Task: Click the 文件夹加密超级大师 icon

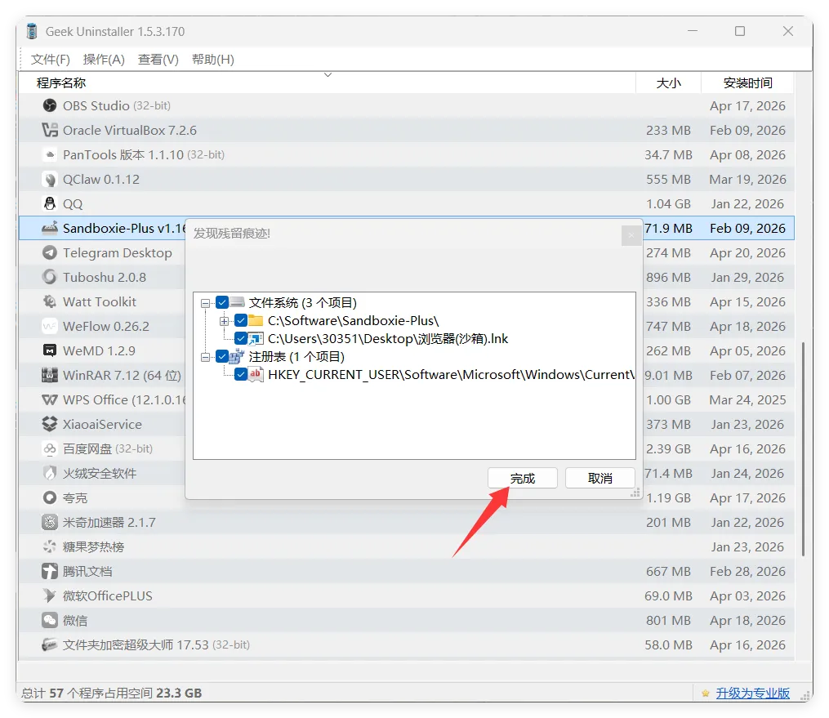Action: [x=50, y=644]
